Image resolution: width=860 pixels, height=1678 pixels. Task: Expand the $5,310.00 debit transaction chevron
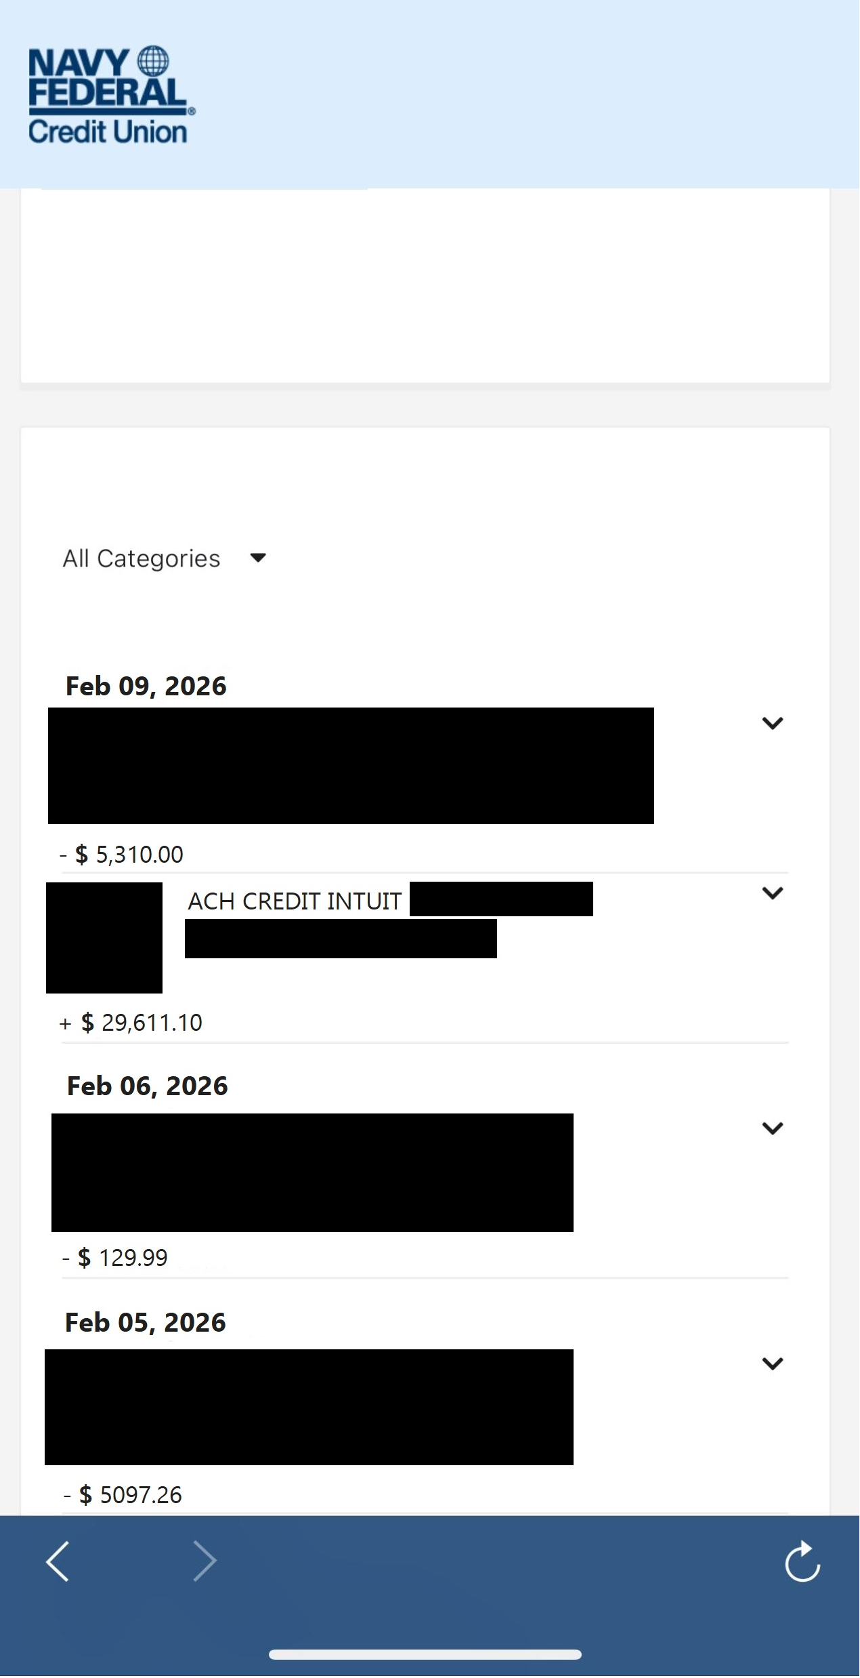click(x=773, y=723)
